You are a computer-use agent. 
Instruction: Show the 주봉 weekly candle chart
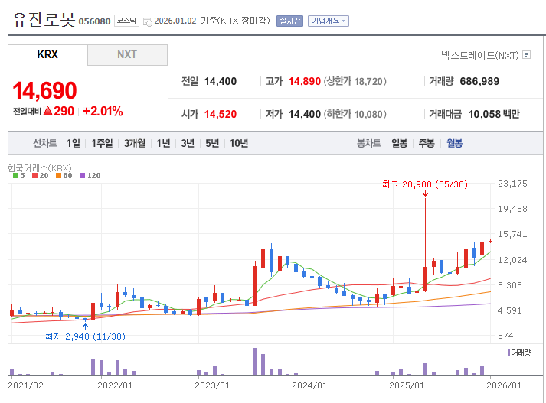tap(427, 143)
